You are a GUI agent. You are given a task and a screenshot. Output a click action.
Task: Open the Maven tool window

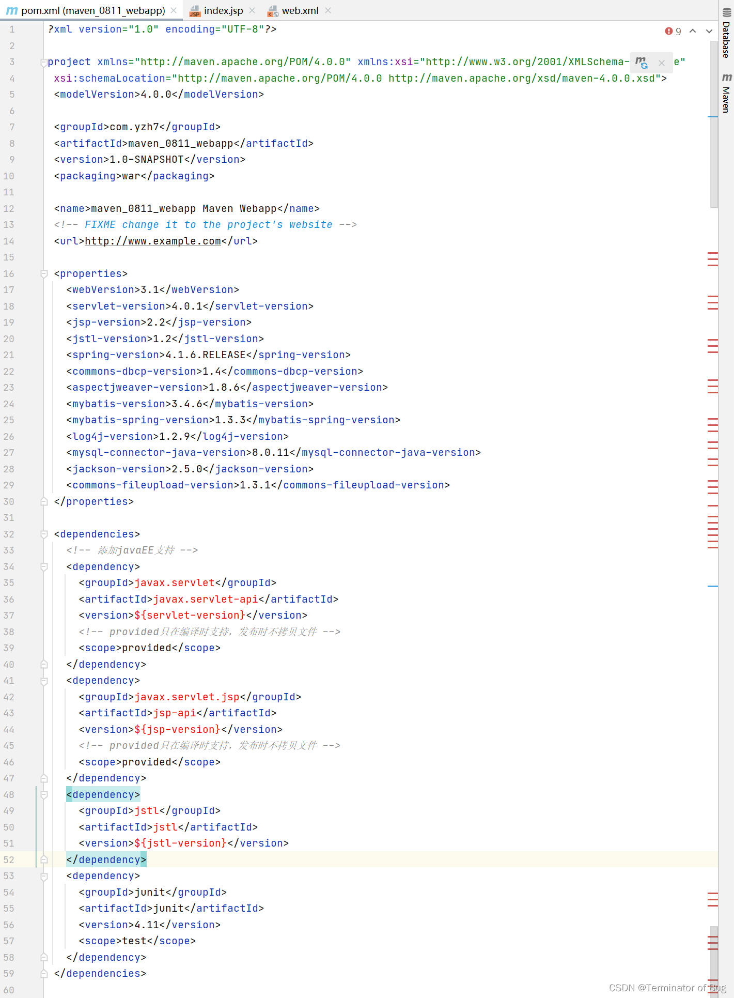click(x=726, y=93)
